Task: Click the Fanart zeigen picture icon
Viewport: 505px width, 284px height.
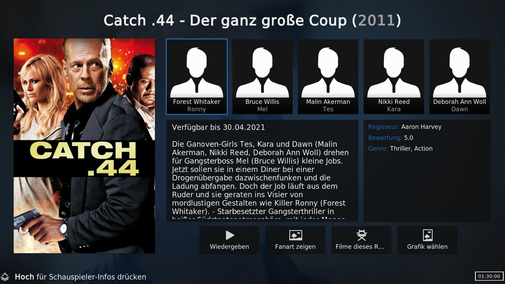Action: click(296, 235)
